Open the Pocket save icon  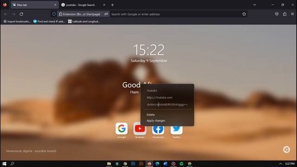pos(277,14)
